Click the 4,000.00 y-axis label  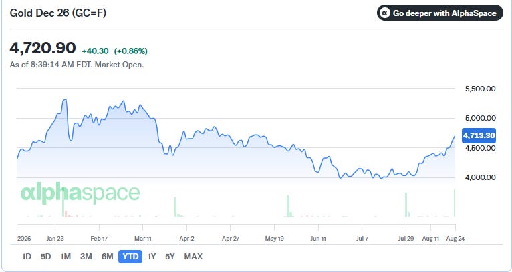click(x=481, y=177)
